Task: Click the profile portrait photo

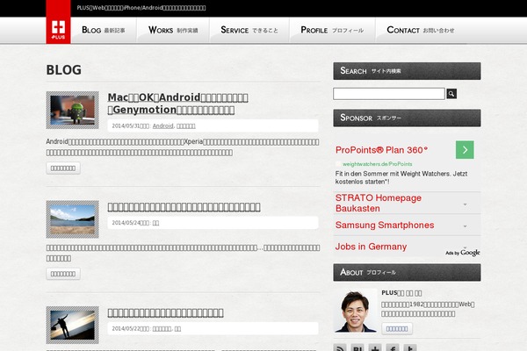Action: [x=355, y=311]
